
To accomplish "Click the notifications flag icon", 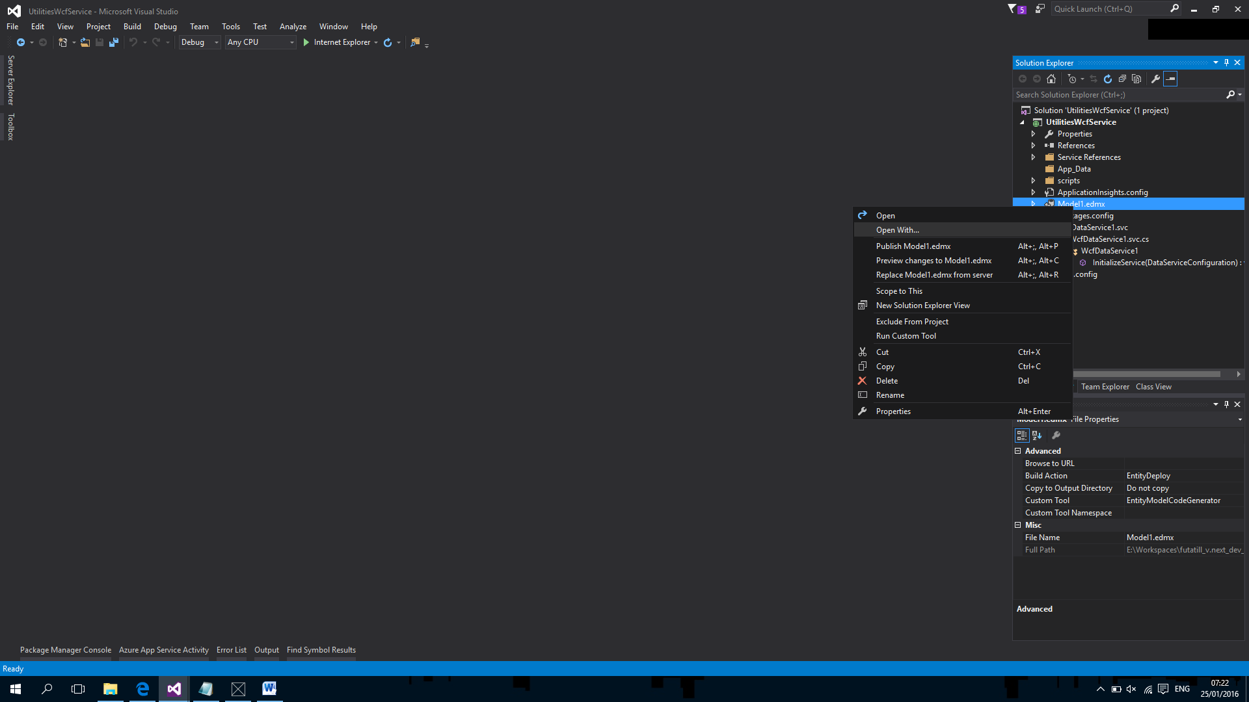I will (1013, 9).
